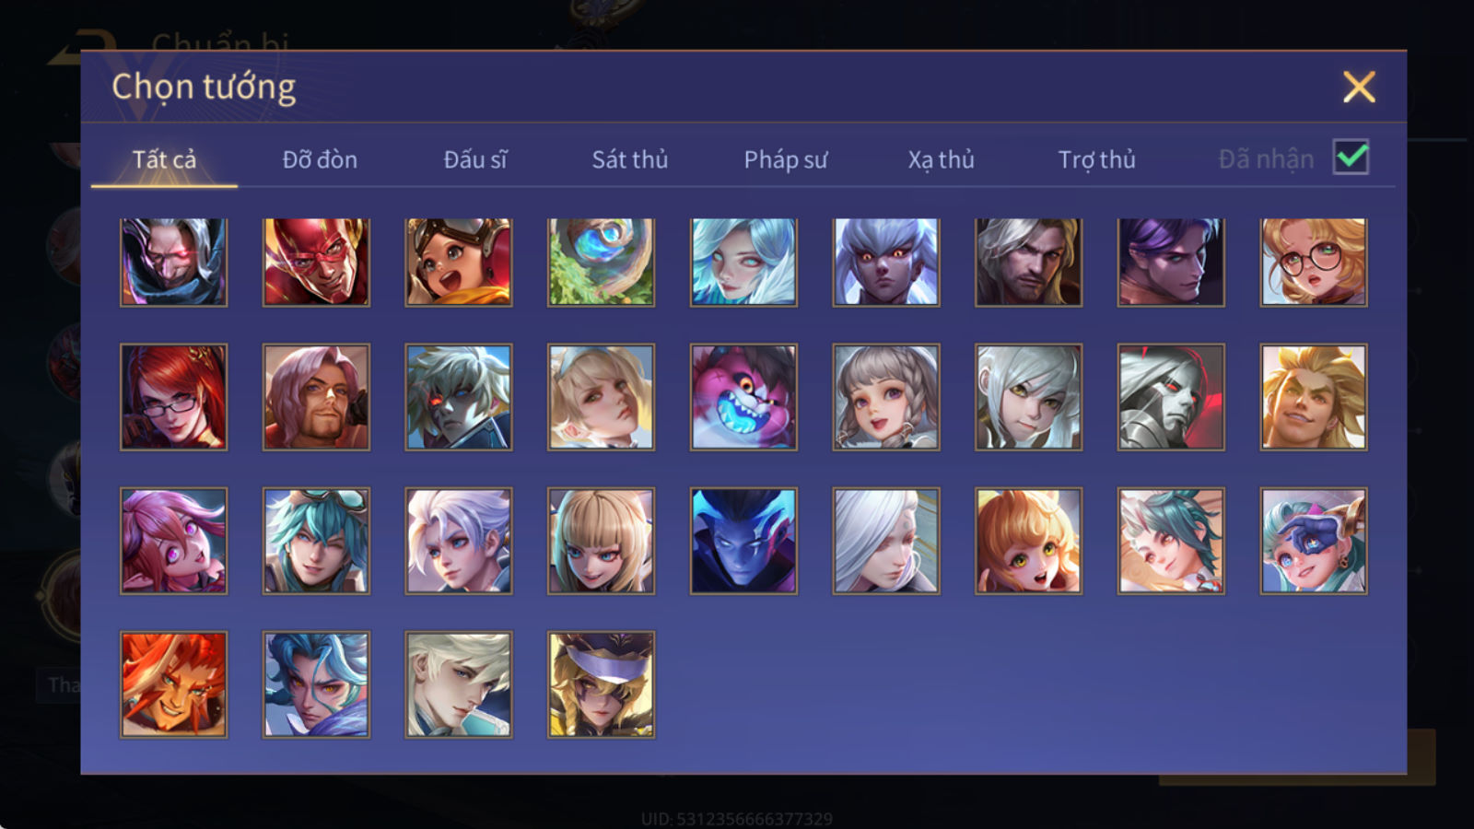Show the Sát thủ heroes tab
Screen dimensions: 1474x829
click(x=630, y=159)
